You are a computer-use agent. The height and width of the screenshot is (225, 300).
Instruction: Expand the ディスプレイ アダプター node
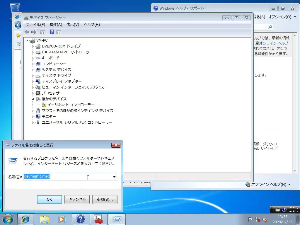coord(33,81)
